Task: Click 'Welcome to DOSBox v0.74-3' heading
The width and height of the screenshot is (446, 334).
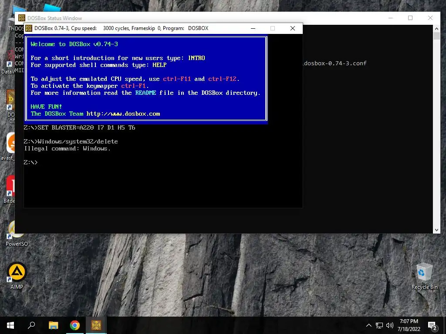Action: click(x=74, y=44)
